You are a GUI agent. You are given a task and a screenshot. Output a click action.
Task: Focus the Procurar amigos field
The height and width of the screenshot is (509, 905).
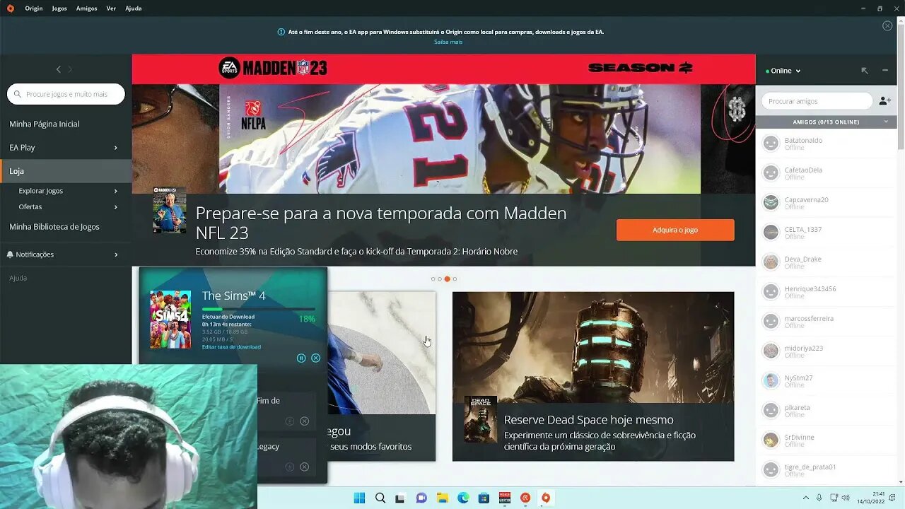pos(817,101)
